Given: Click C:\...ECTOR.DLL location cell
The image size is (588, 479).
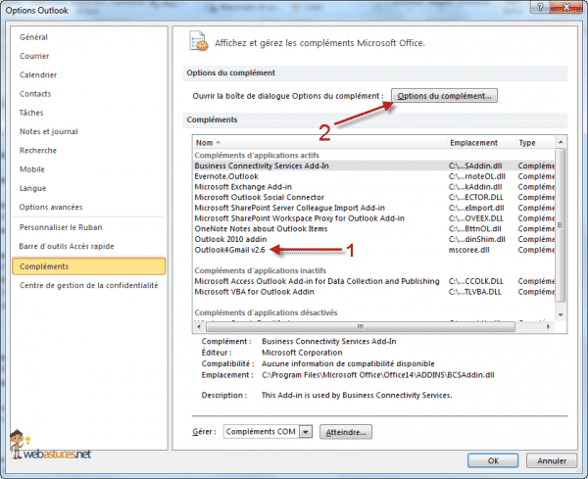Looking at the screenshot, I should pos(476,197).
